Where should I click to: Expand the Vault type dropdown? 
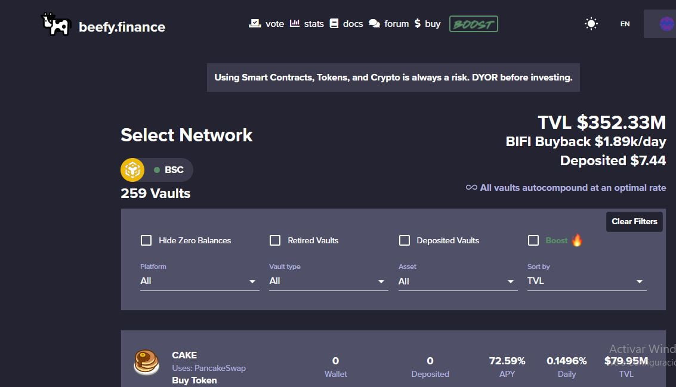[x=328, y=281]
